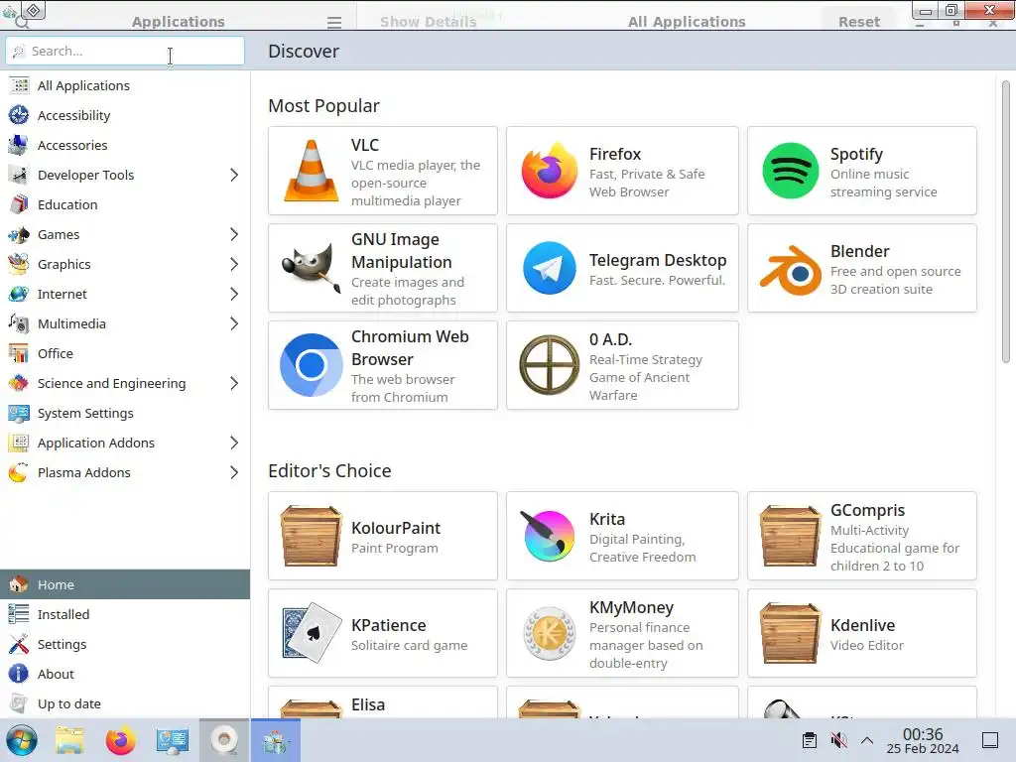
Task: Show hidden system tray icons arrow
Action: pos(867,740)
